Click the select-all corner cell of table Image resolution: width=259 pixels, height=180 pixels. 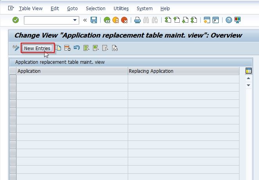pos(13,71)
